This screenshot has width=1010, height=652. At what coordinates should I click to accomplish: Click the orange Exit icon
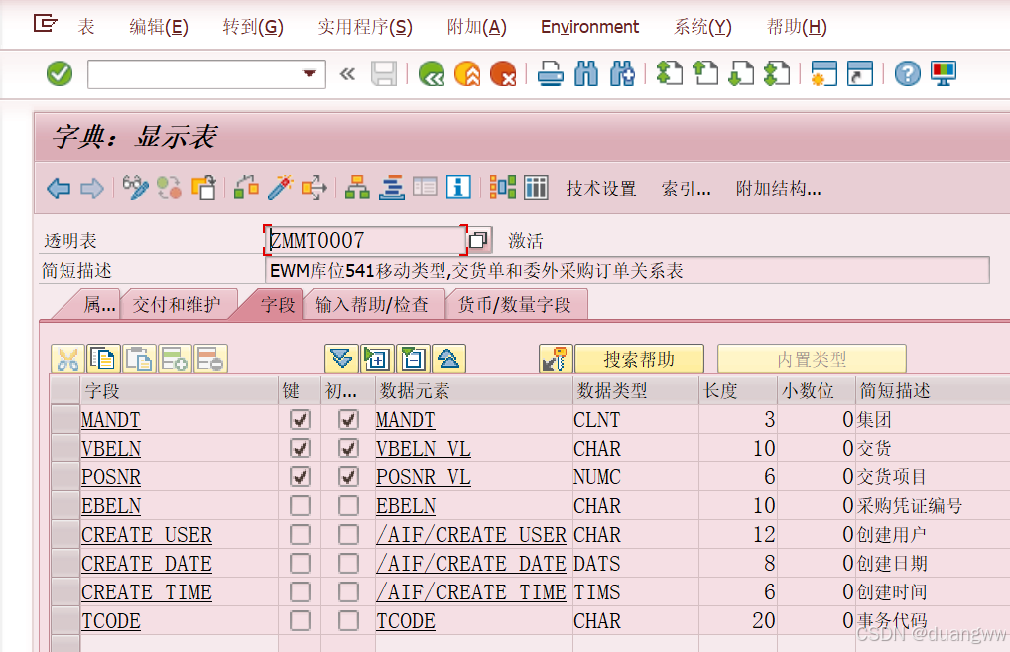(467, 74)
